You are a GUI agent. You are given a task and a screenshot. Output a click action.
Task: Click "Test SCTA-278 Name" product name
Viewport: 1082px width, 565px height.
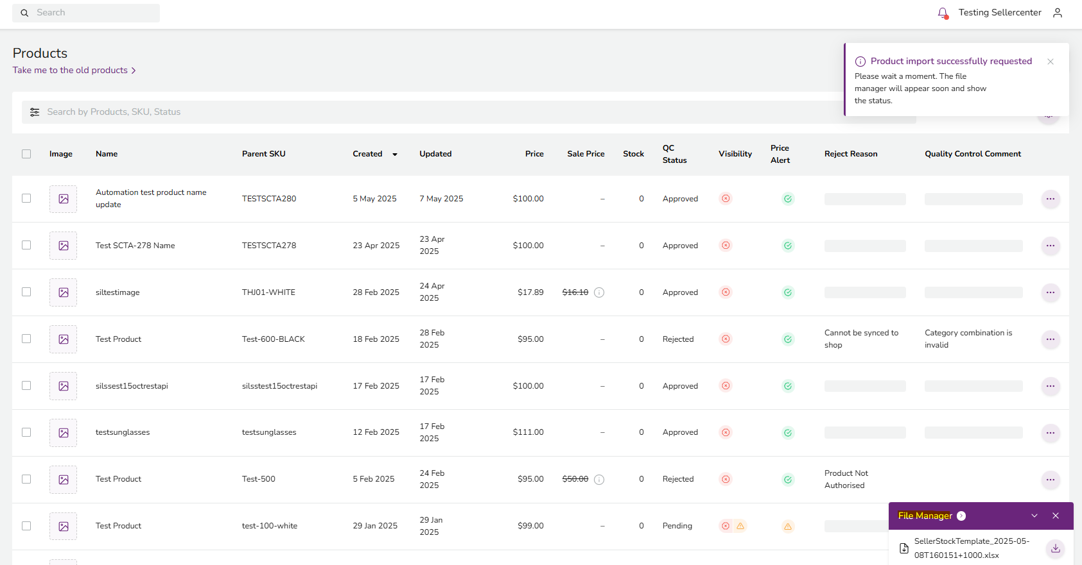click(135, 246)
